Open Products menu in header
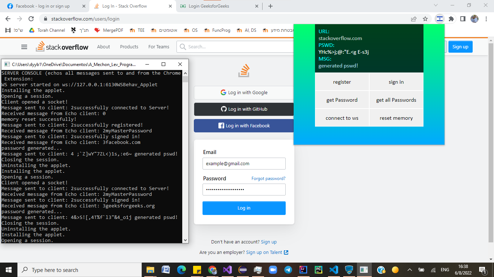The height and width of the screenshot is (277, 494). pyautogui.click(x=129, y=47)
